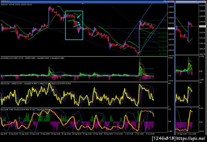Click the '28 Sep 06:00' time axis label

click(77, 134)
